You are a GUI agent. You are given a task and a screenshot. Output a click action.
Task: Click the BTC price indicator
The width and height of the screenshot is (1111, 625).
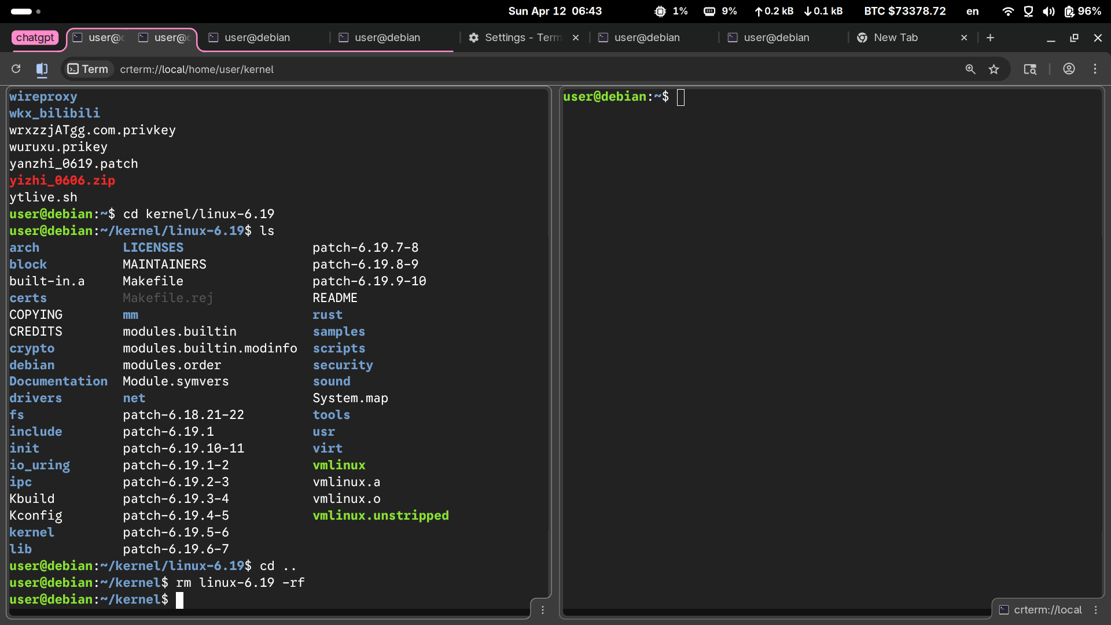tap(904, 12)
